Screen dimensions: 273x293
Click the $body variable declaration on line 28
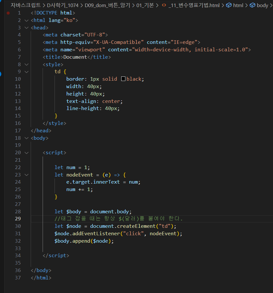click(93, 212)
